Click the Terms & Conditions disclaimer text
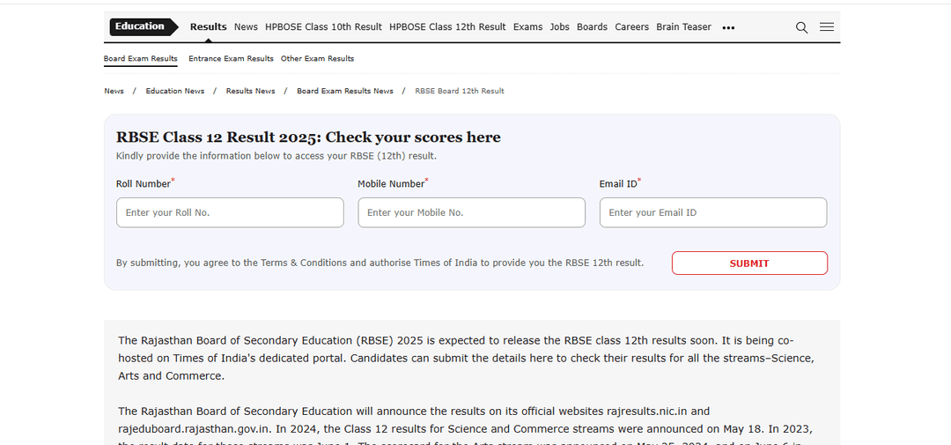The width and height of the screenshot is (951, 445). (x=380, y=263)
